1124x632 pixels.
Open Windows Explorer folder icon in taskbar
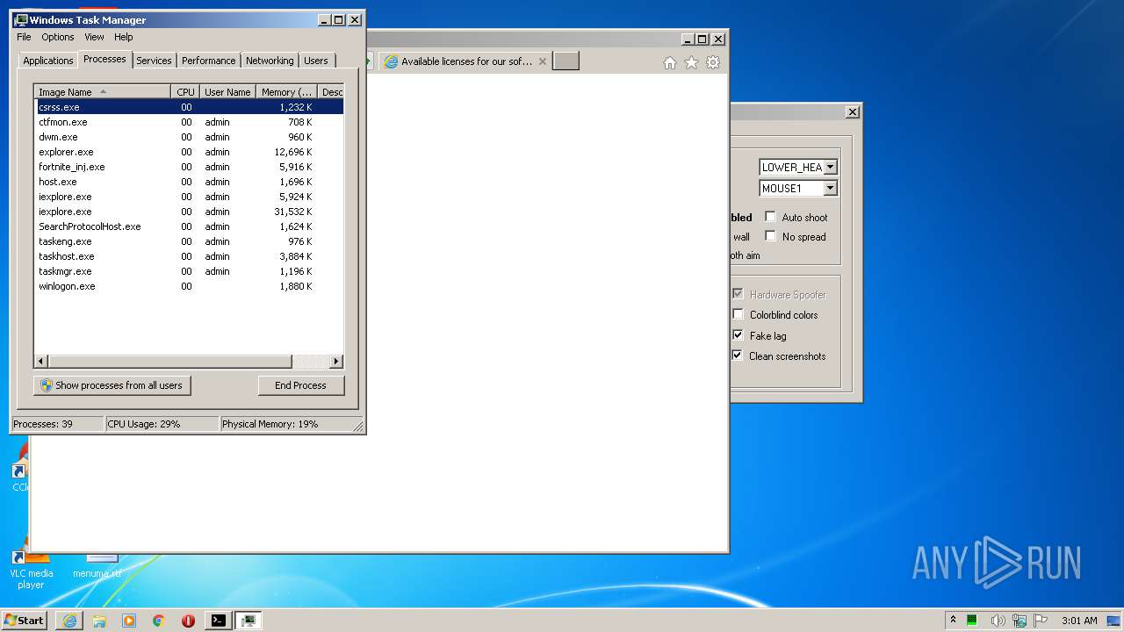99,621
